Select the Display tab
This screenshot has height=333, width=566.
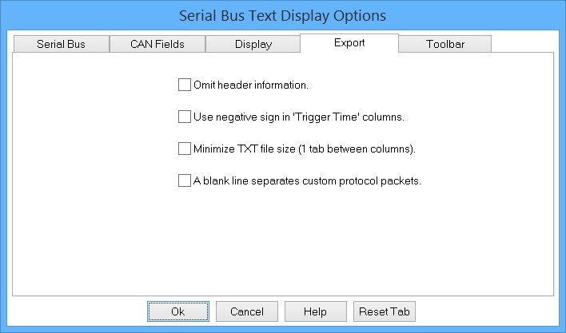tap(253, 44)
